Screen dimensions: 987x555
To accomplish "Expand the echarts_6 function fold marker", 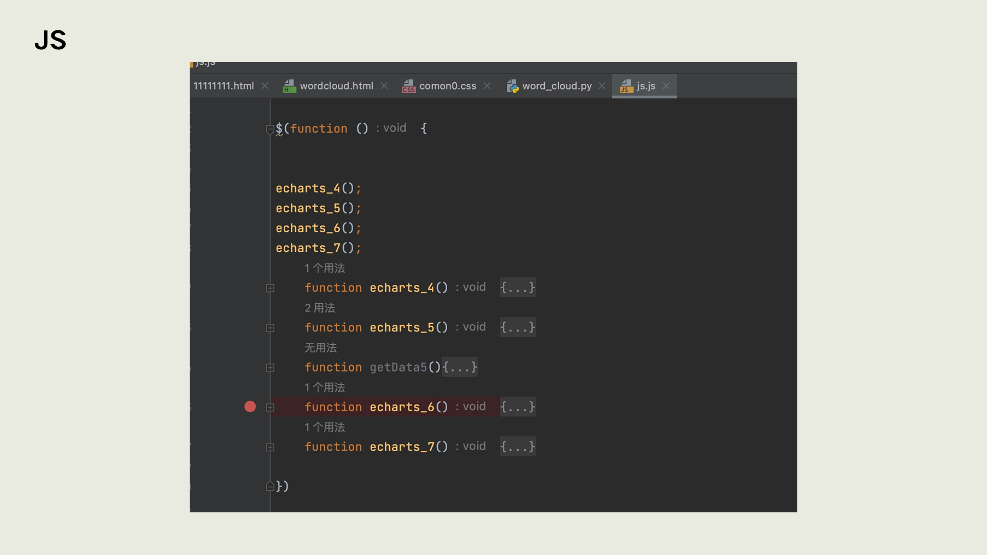I will point(270,408).
